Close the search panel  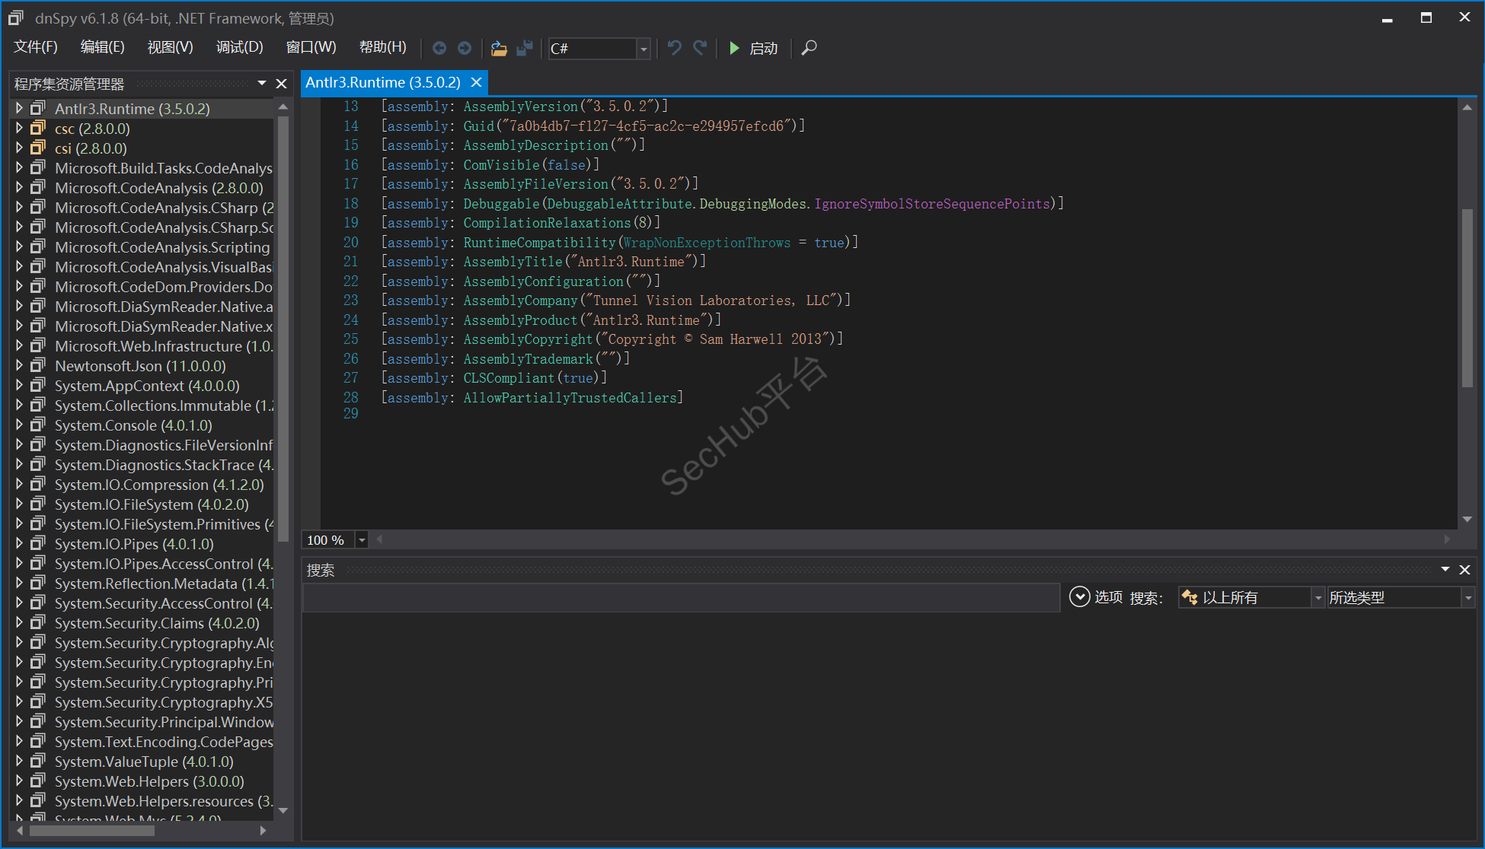pos(1464,570)
